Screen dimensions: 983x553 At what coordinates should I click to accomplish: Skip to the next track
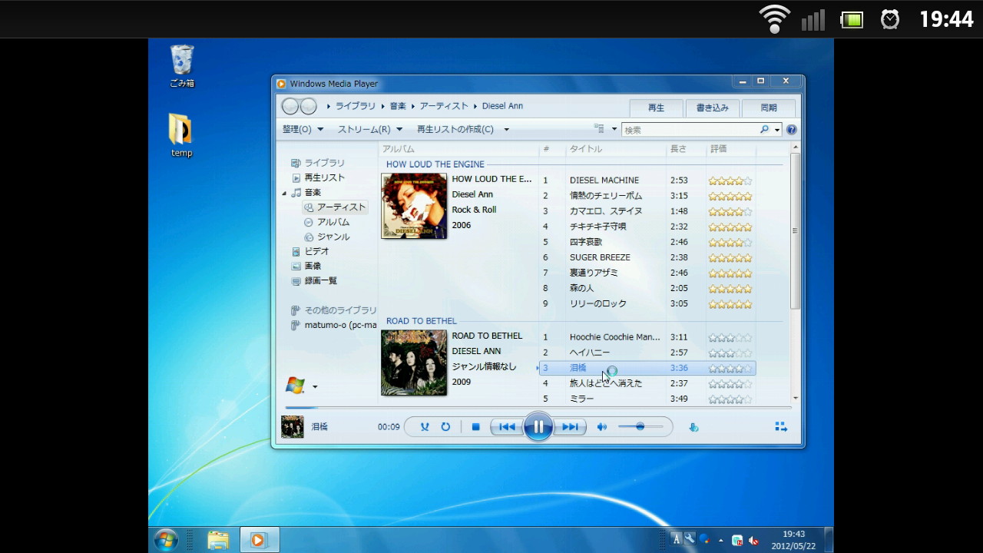click(570, 426)
